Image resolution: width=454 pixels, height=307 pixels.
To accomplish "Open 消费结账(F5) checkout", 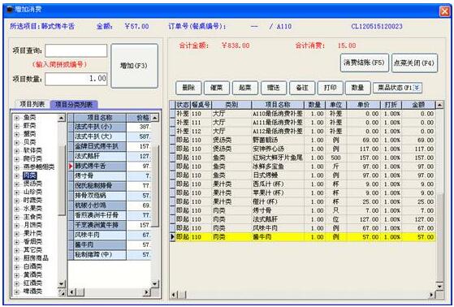I will (364, 63).
